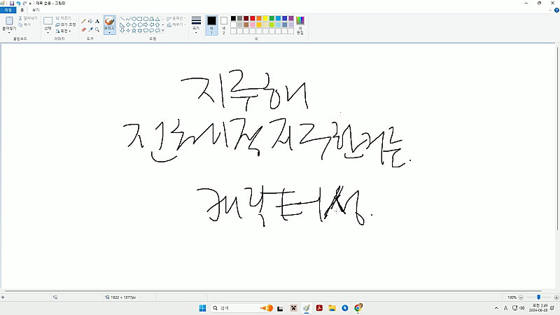Activate the Color 1 foreground box
560x315 pixels.
(x=211, y=24)
